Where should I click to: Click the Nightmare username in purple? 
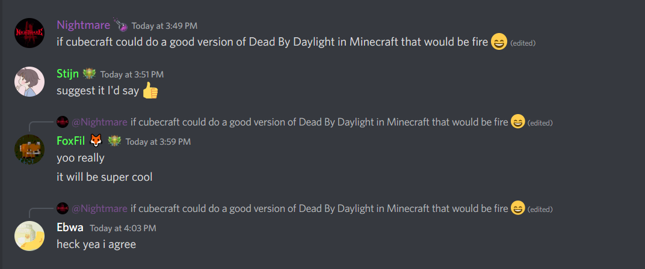[x=84, y=25]
